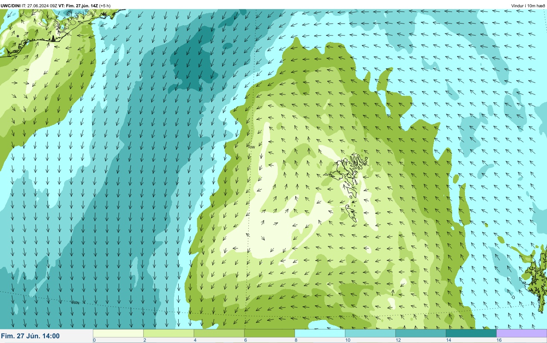Click the 4–6 green legend swatch
Viewport: 547px width, 343px height.
tap(219, 333)
